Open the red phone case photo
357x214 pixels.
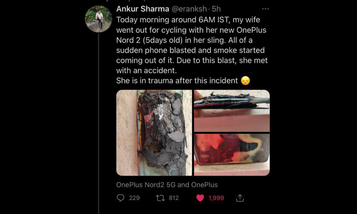tap(232, 155)
